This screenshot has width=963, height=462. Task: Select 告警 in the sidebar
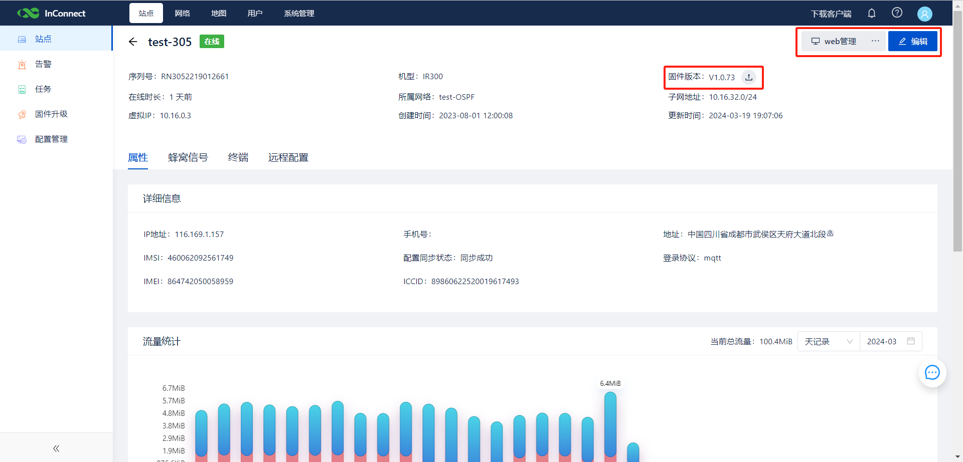point(56,64)
